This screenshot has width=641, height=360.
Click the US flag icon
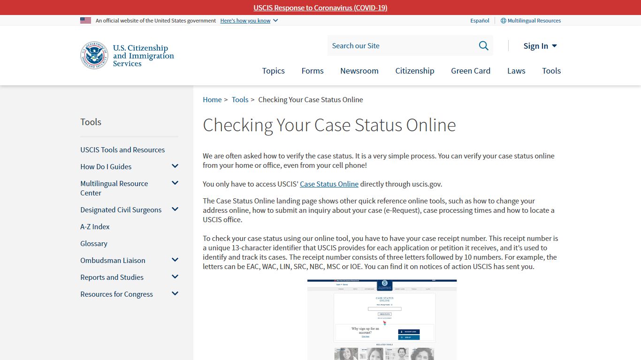[x=85, y=21]
